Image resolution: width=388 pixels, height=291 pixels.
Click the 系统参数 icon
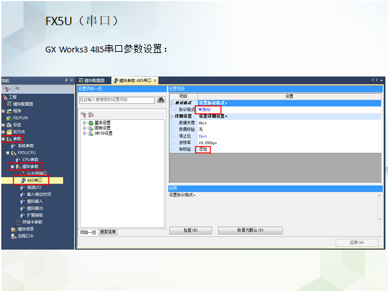click(x=14, y=145)
